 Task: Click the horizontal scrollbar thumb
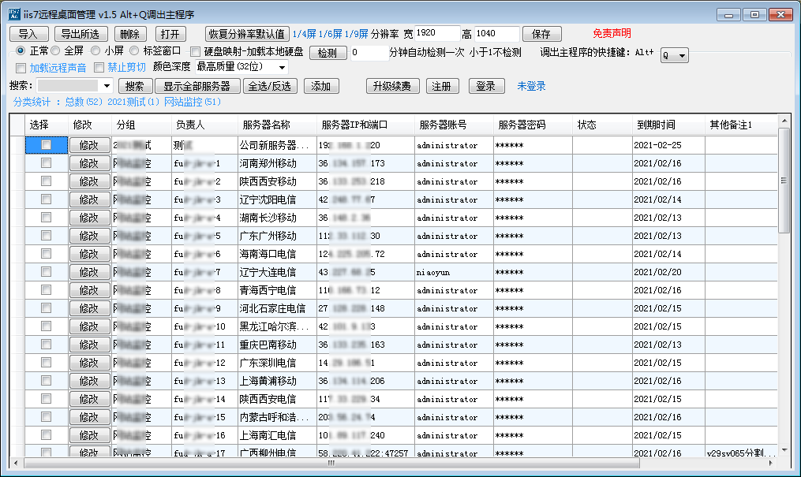[331, 463]
